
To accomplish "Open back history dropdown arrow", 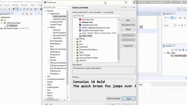I will 125,8.
